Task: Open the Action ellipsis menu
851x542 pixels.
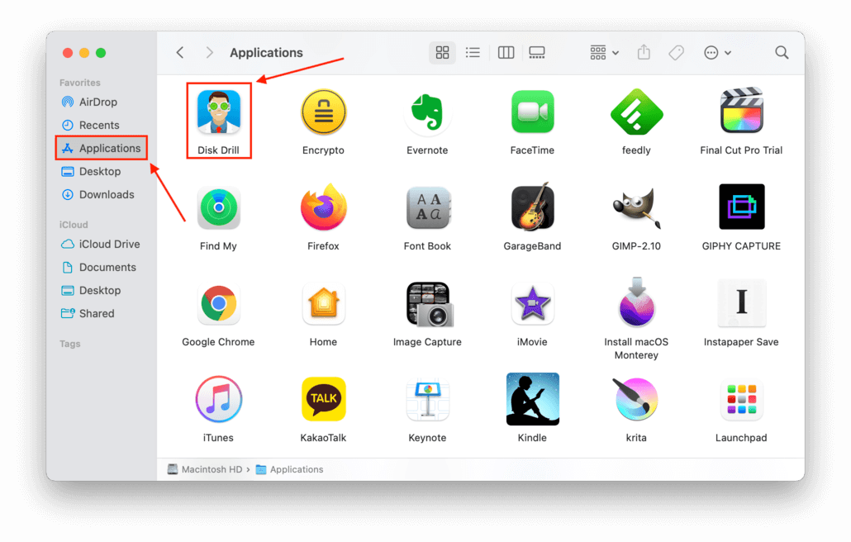Action: tap(717, 53)
